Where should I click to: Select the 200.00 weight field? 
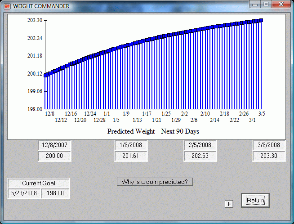click(54, 156)
